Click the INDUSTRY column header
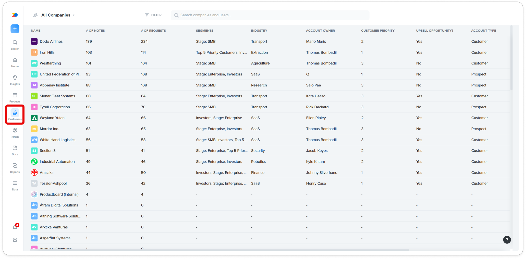526x259 pixels. click(x=259, y=31)
